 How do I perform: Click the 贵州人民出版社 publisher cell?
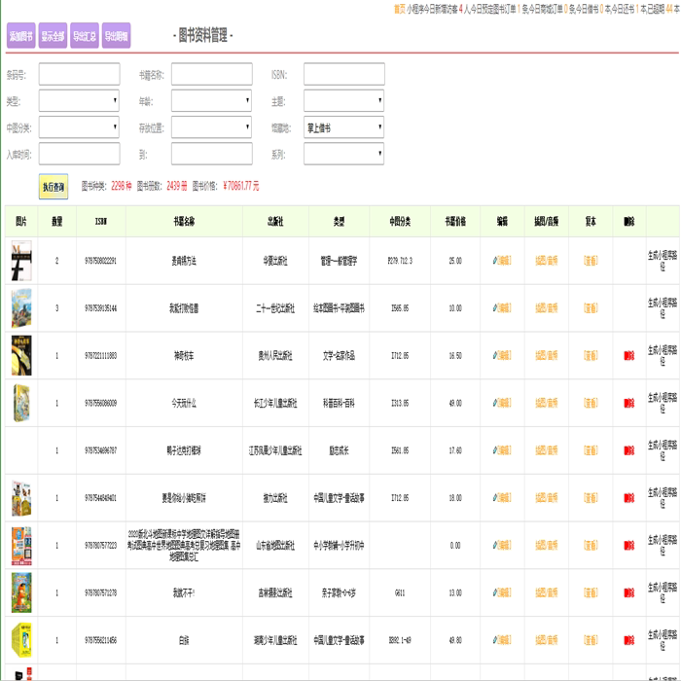click(x=275, y=355)
